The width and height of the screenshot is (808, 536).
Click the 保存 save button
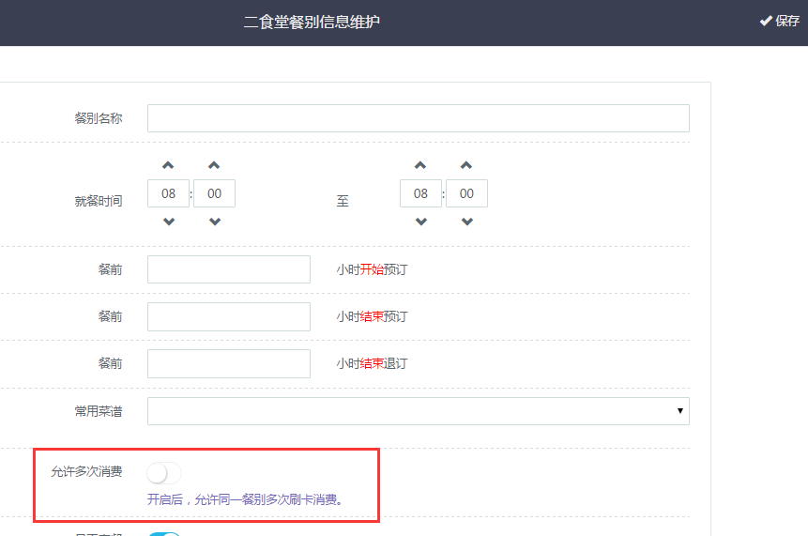click(x=780, y=22)
